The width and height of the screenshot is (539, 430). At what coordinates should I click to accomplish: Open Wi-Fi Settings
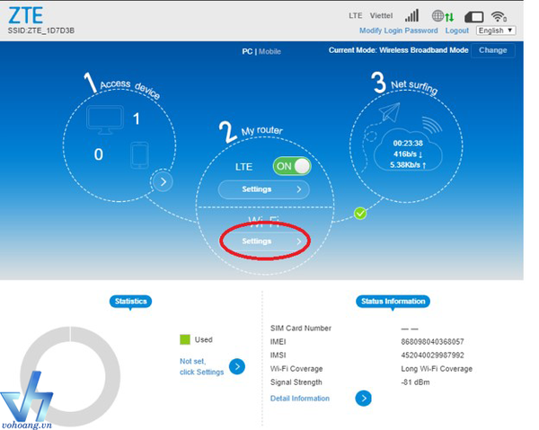click(264, 241)
